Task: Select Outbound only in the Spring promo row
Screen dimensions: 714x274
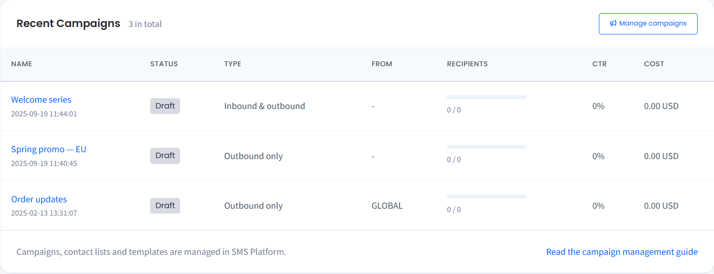Action: [x=253, y=156]
